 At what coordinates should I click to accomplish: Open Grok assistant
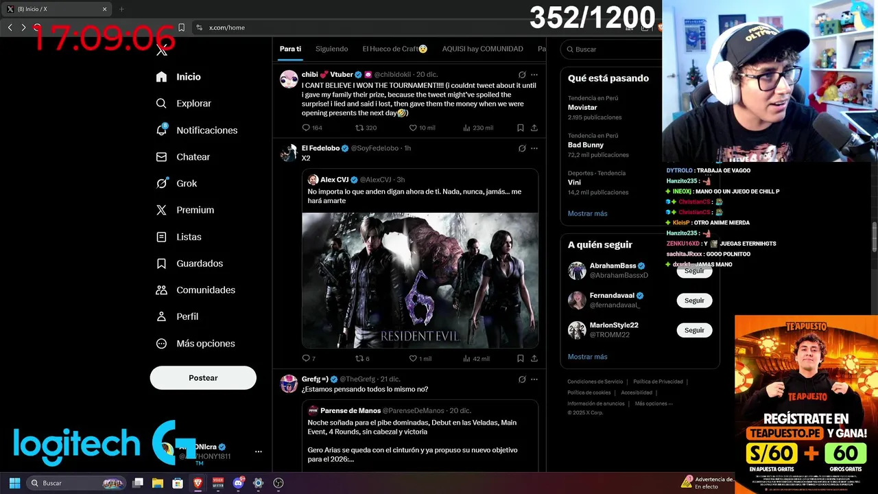(x=176, y=183)
